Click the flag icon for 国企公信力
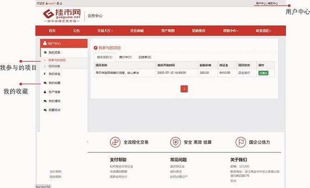The height and width of the screenshot is (188, 310). pos(240,142)
